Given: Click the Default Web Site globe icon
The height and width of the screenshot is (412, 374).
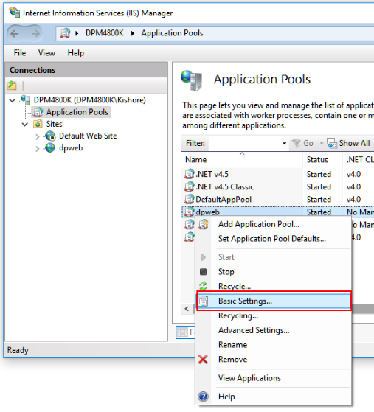Looking at the screenshot, I should 50,136.
